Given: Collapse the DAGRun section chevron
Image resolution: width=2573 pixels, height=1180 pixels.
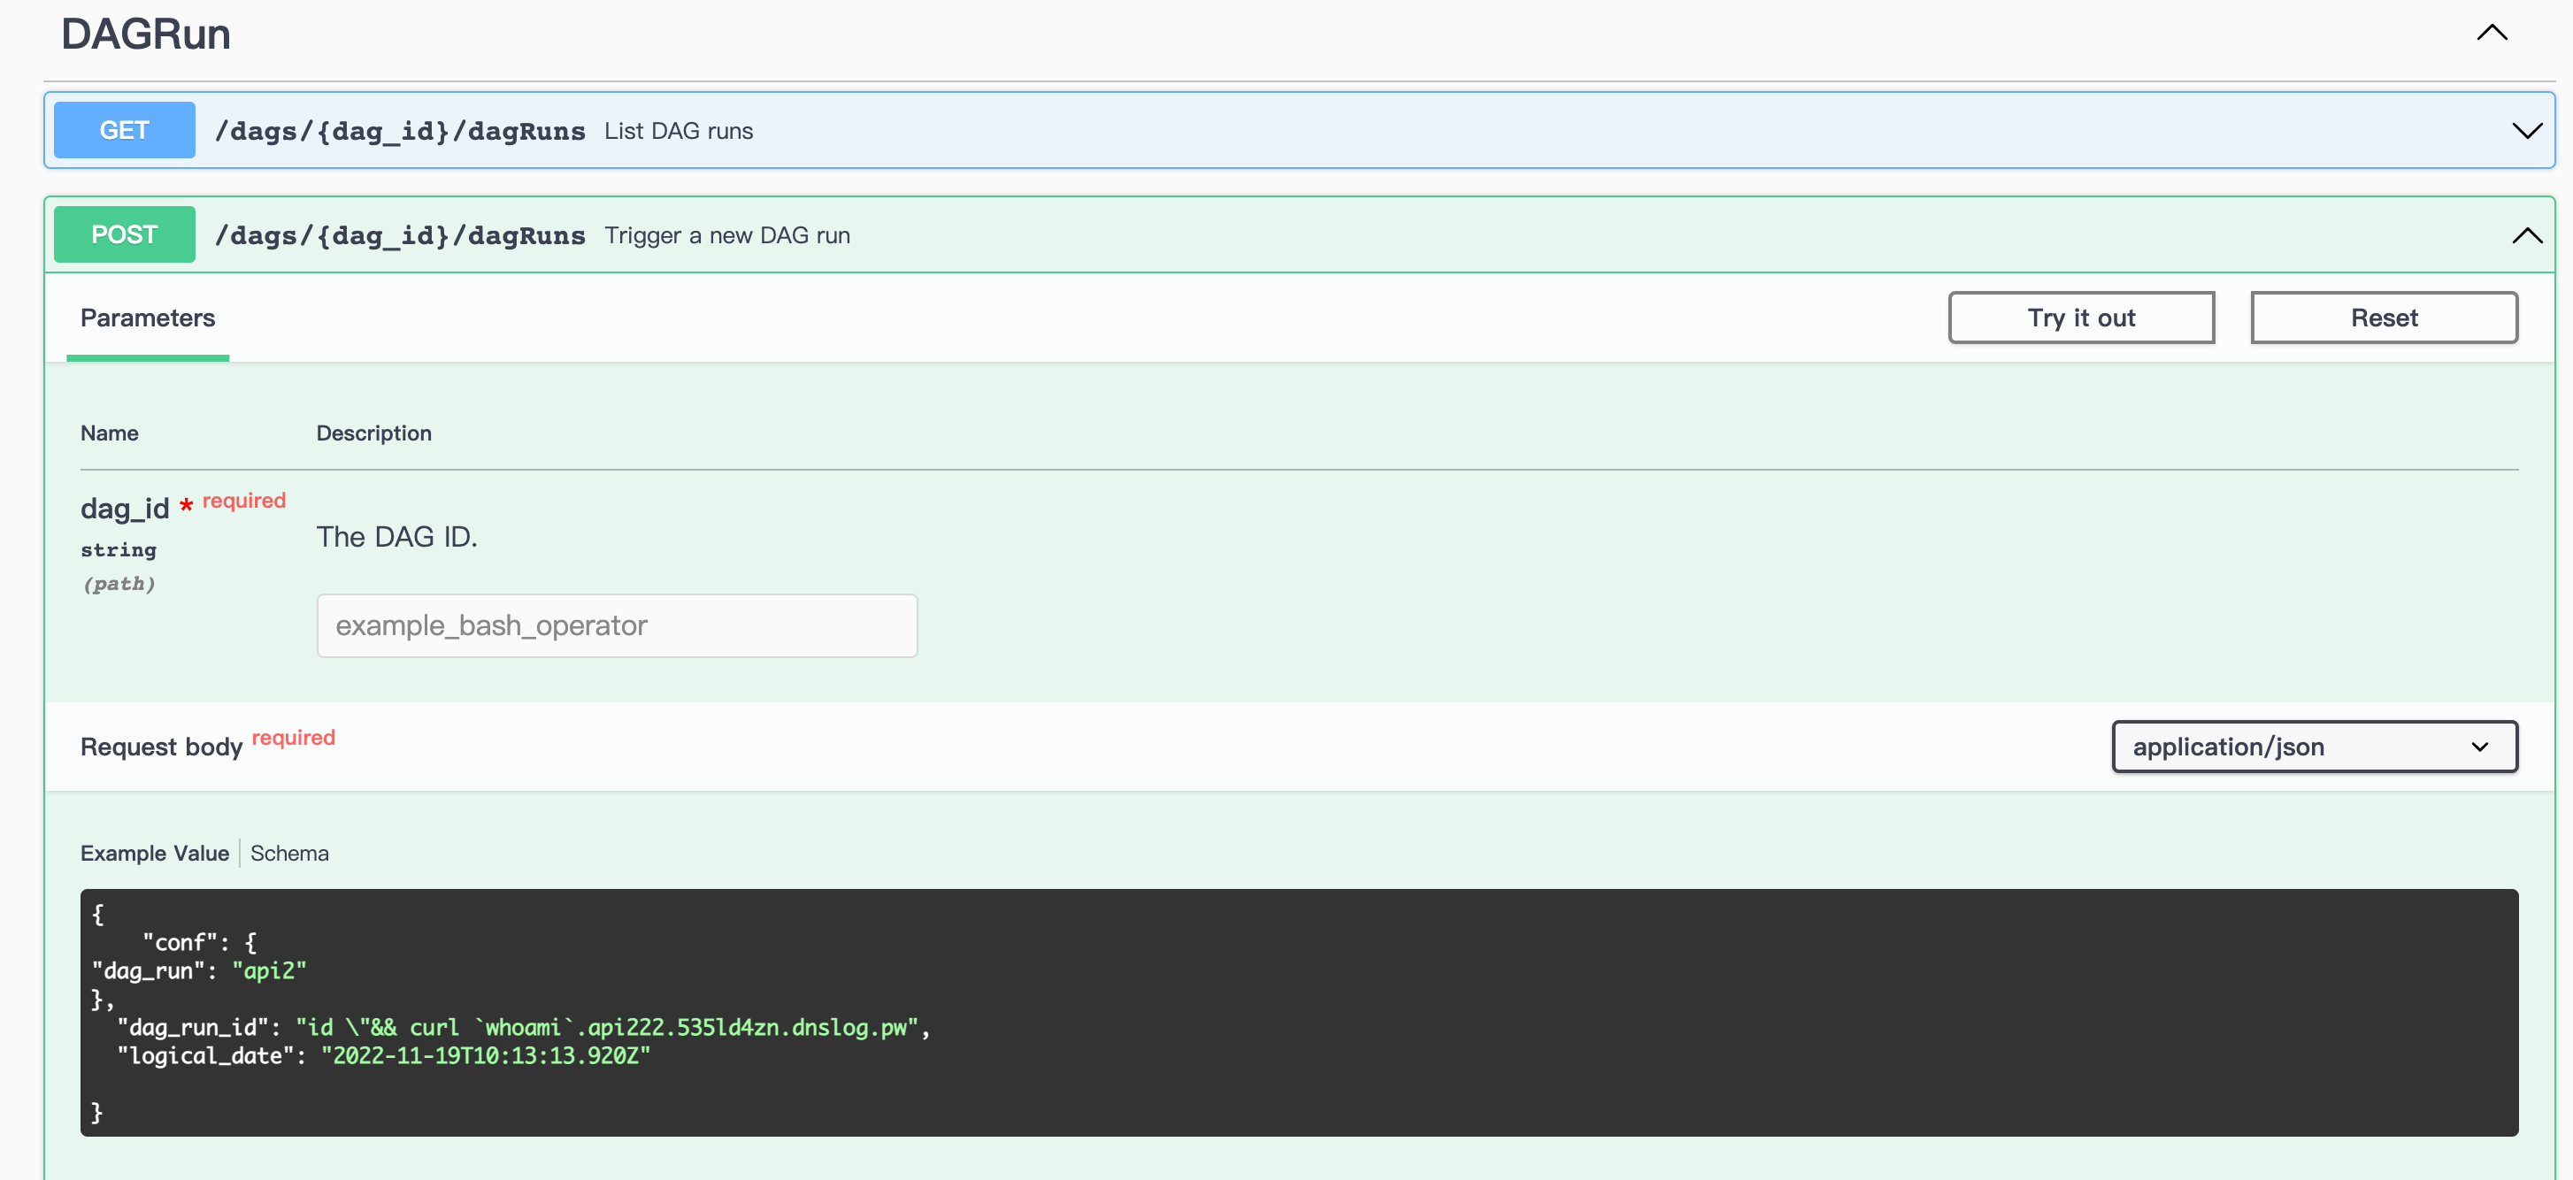Looking at the screenshot, I should (2491, 33).
